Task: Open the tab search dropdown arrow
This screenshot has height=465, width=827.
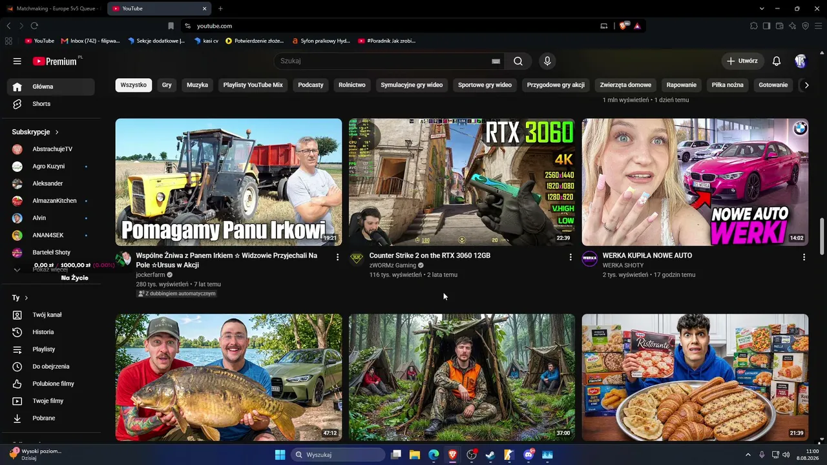Action: tap(762, 8)
